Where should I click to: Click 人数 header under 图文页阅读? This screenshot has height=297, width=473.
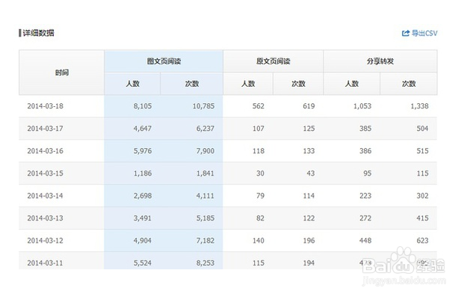(x=132, y=84)
